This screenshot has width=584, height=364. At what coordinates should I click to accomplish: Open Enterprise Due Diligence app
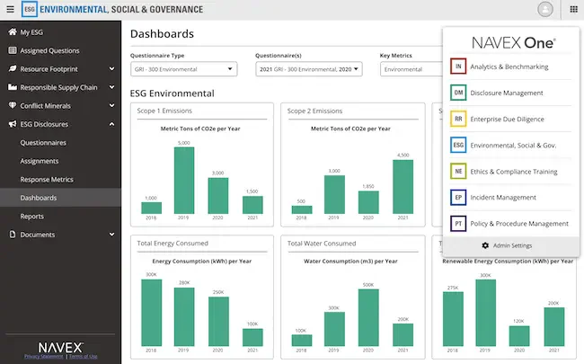tap(507, 120)
